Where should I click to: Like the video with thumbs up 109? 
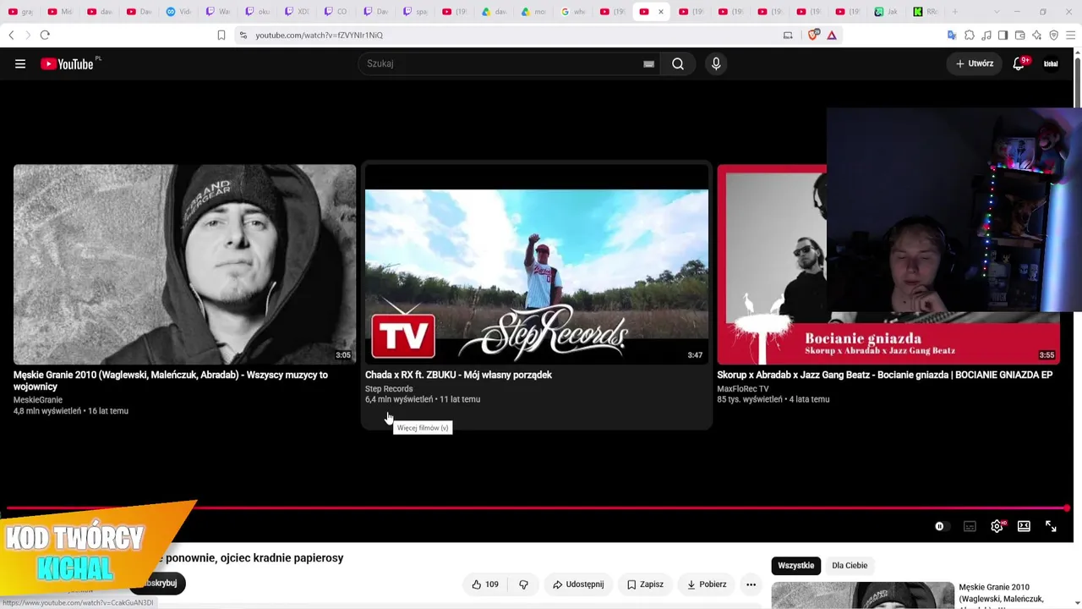[x=484, y=584]
